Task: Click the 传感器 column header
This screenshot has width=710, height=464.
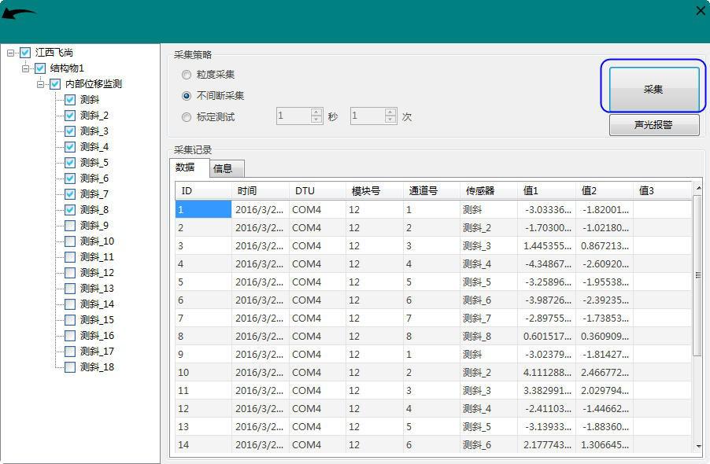Action: (489, 191)
